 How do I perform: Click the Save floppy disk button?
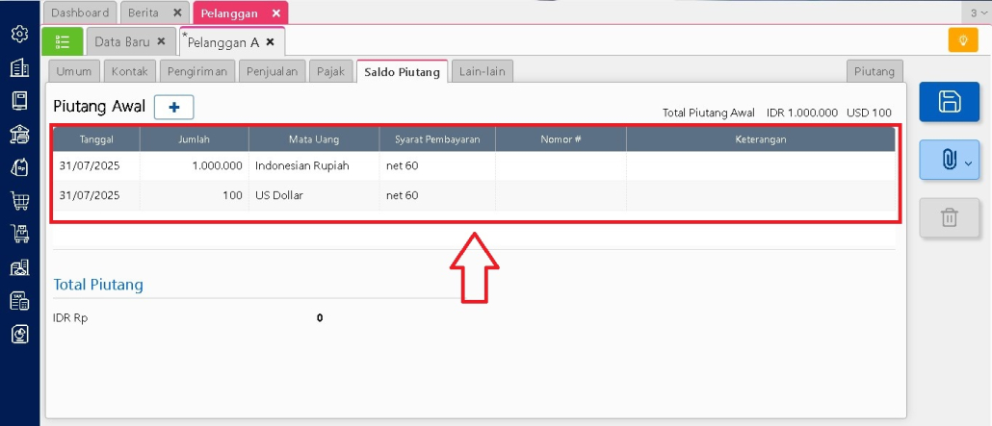point(949,102)
